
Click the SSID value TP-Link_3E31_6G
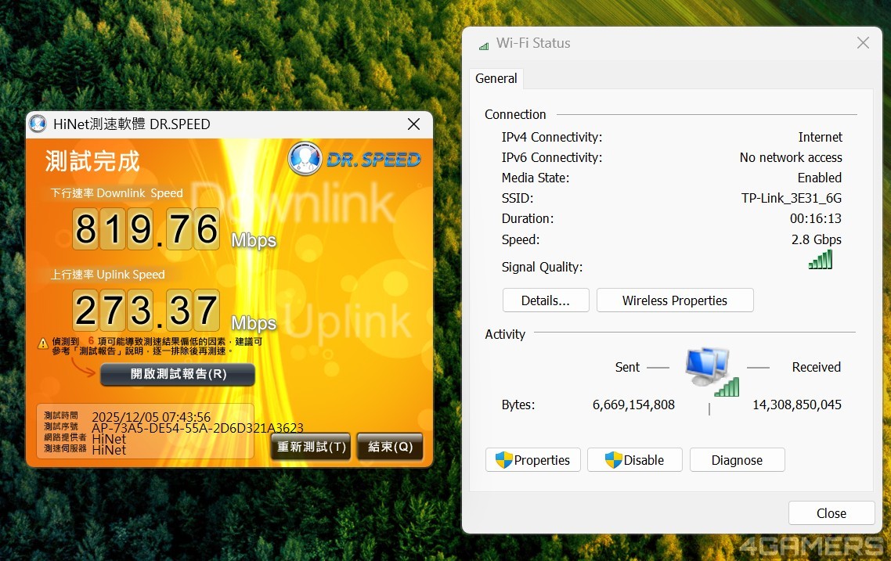tap(791, 198)
